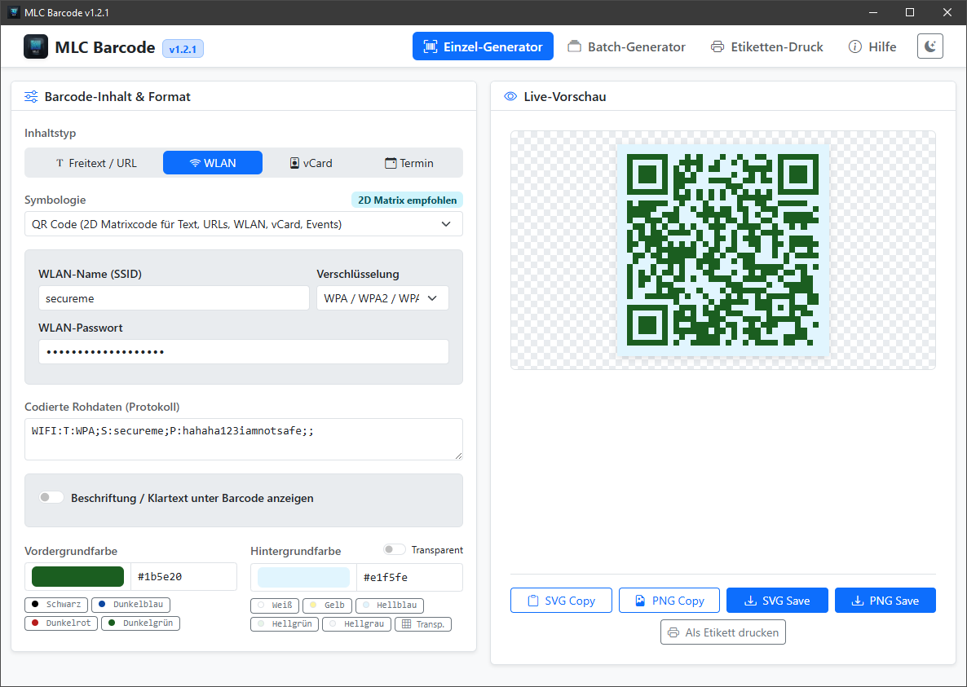Open the Einzel-Generator tab
Viewport: 967px width, 687px height.
click(483, 46)
